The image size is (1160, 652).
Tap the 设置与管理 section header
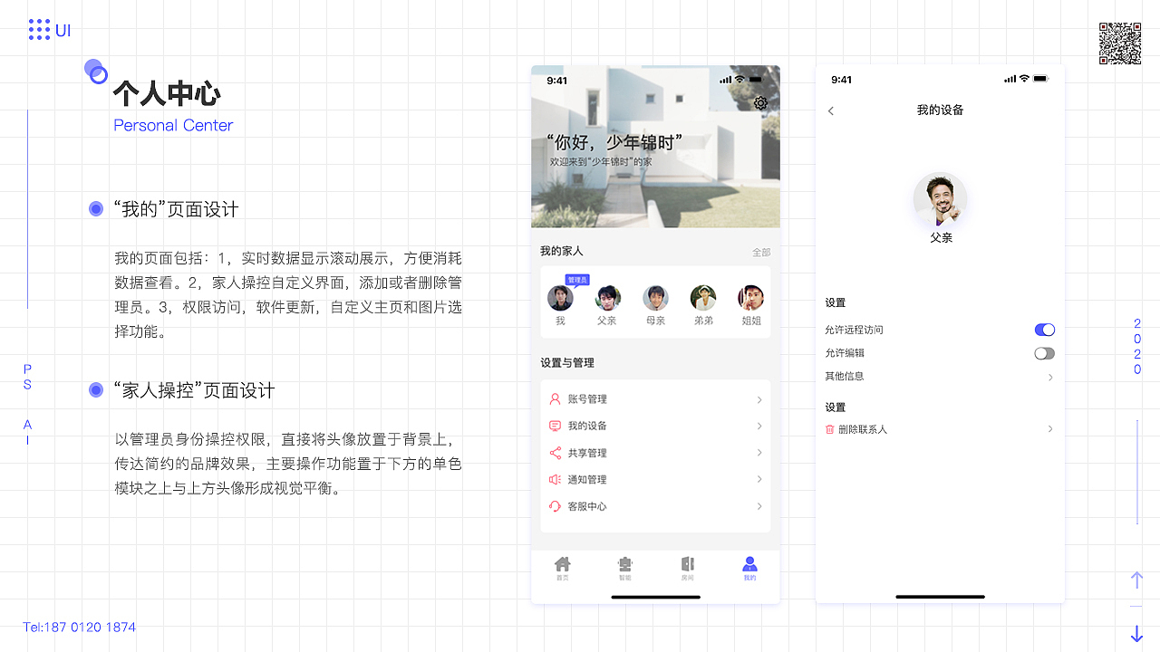(x=567, y=362)
